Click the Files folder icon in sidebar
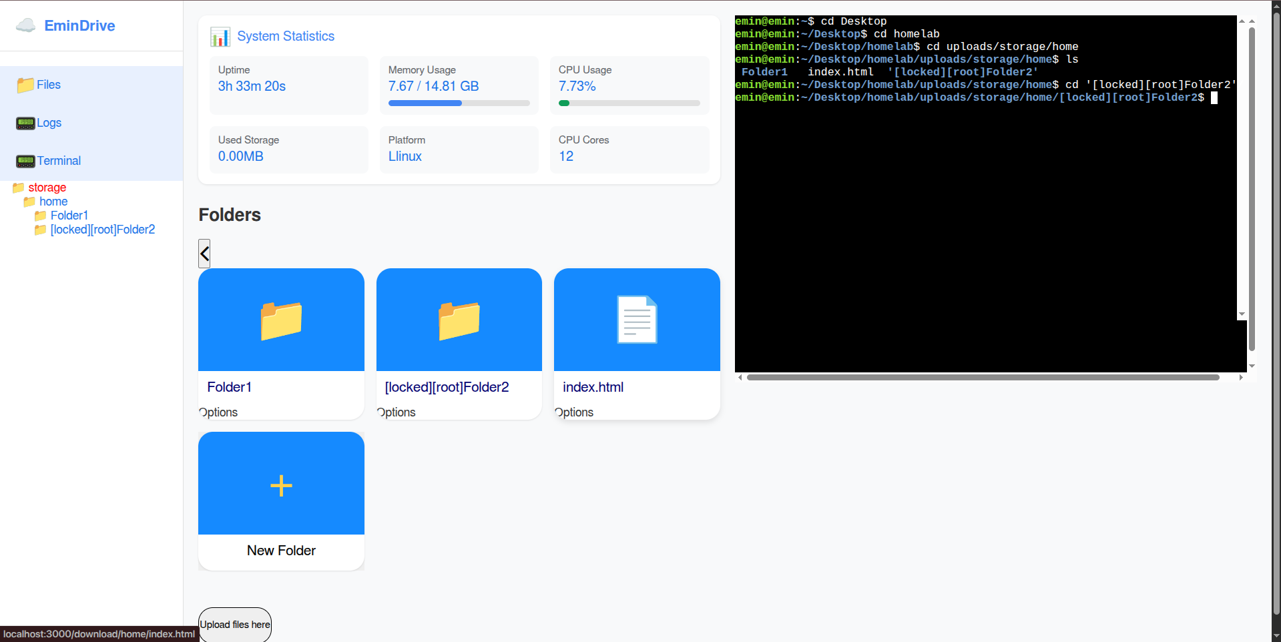This screenshot has width=1281, height=642. 25,85
